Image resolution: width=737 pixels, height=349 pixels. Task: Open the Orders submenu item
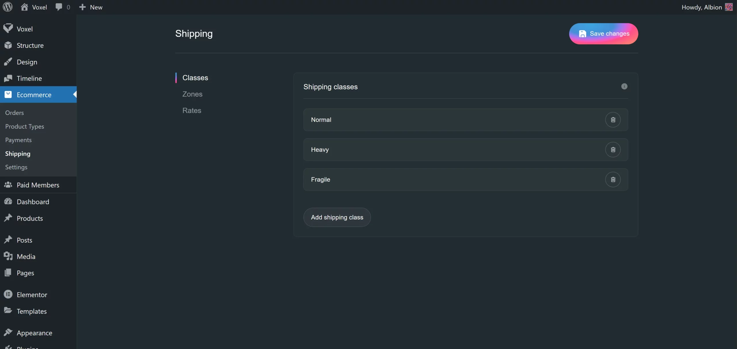14,113
